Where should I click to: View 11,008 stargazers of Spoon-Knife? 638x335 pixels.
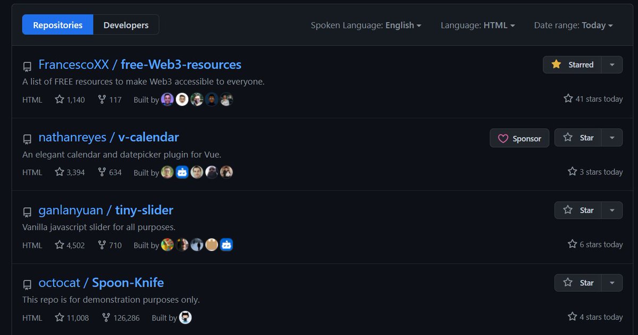pos(72,317)
